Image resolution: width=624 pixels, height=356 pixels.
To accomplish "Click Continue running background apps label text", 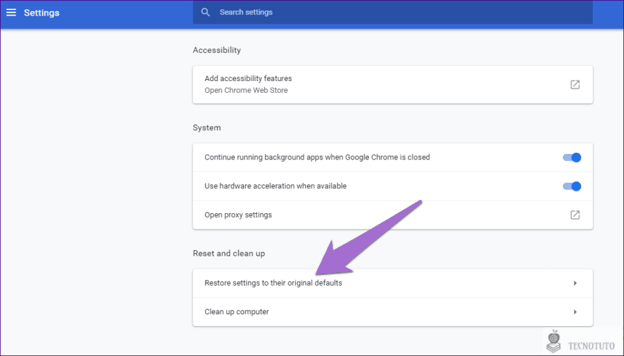I will pos(317,157).
